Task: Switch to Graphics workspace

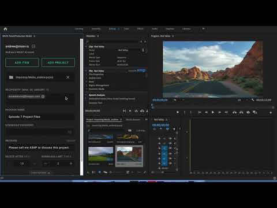Action: click(170, 29)
